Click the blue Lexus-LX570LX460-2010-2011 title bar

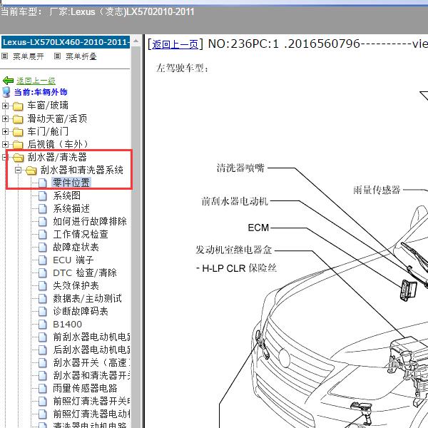pyautogui.click(x=66, y=42)
